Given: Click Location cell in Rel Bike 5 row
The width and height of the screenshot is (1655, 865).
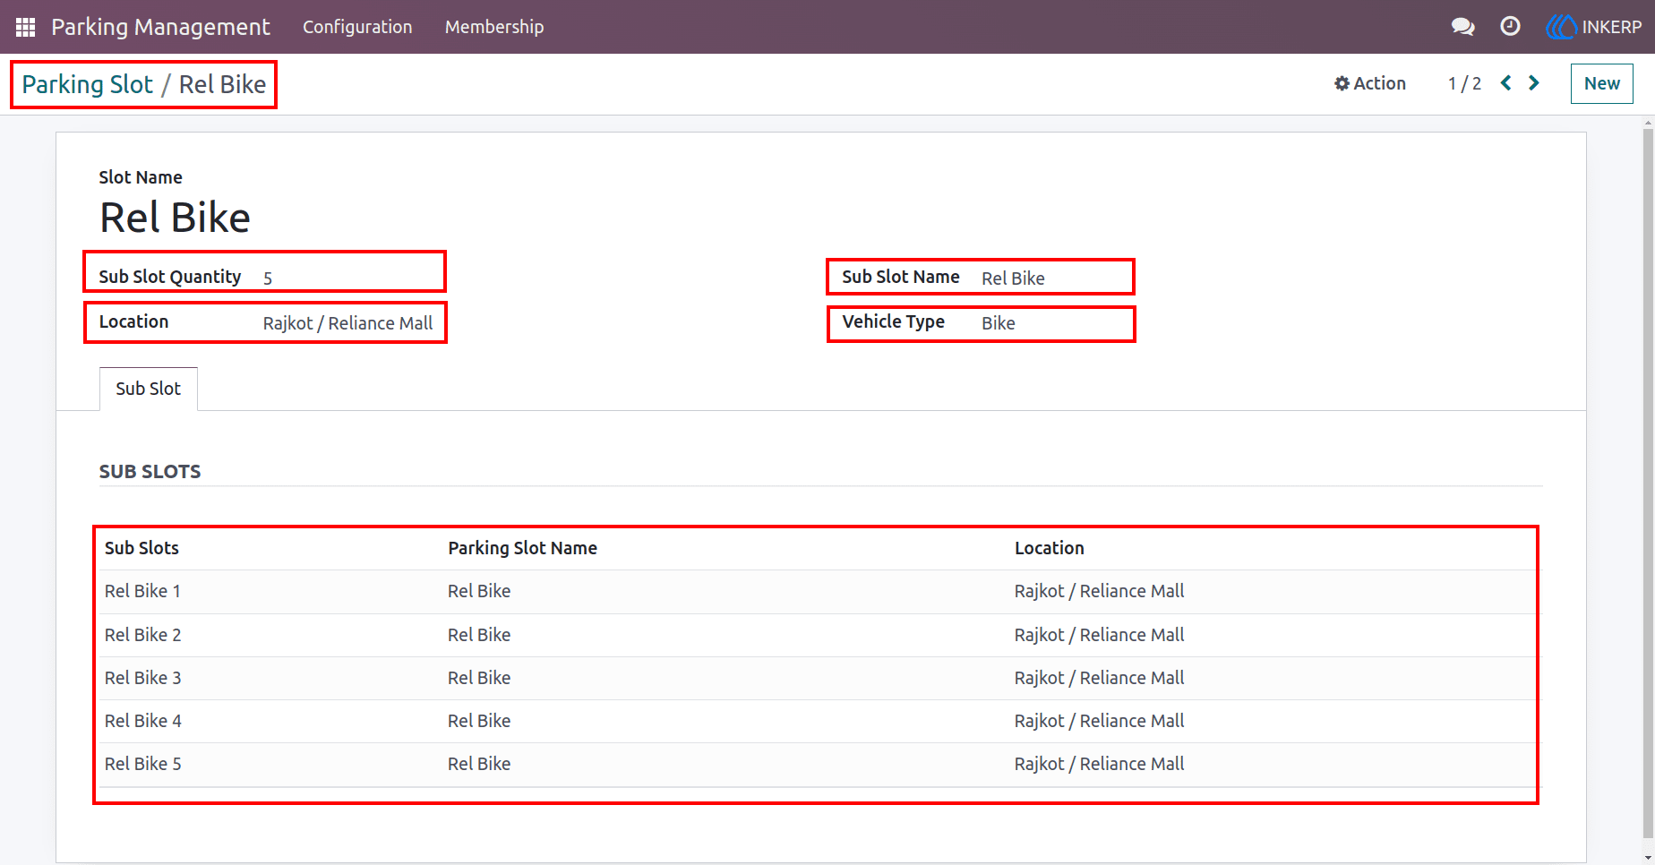Looking at the screenshot, I should pyautogui.click(x=1100, y=764).
